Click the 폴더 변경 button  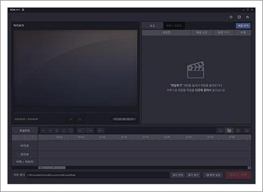pyautogui.click(x=178, y=175)
